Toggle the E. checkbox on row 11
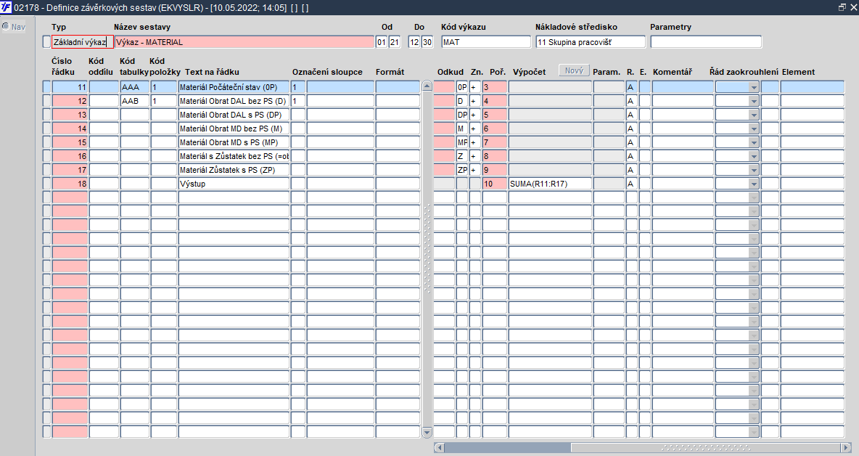The height and width of the screenshot is (456, 859). [x=644, y=87]
